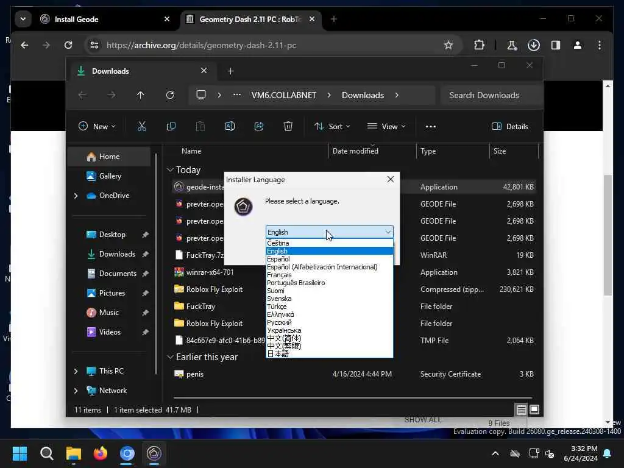Reload the archive.org page in Chrome
This screenshot has width=624, height=468.
click(x=68, y=45)
